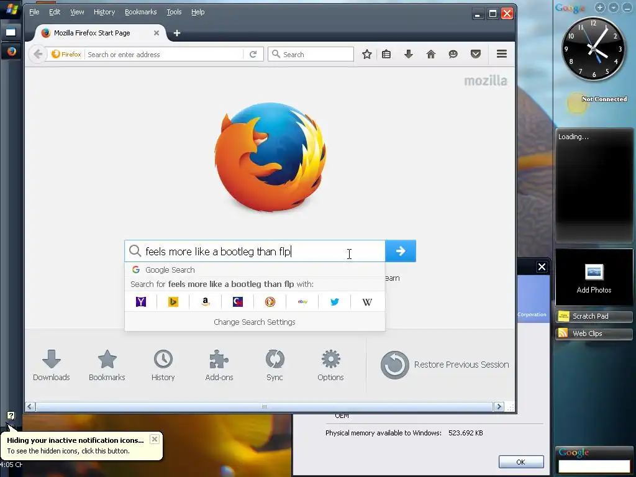Open the History shortcut on start page
This screenshot has height=477, width=636.
(163, 365)
